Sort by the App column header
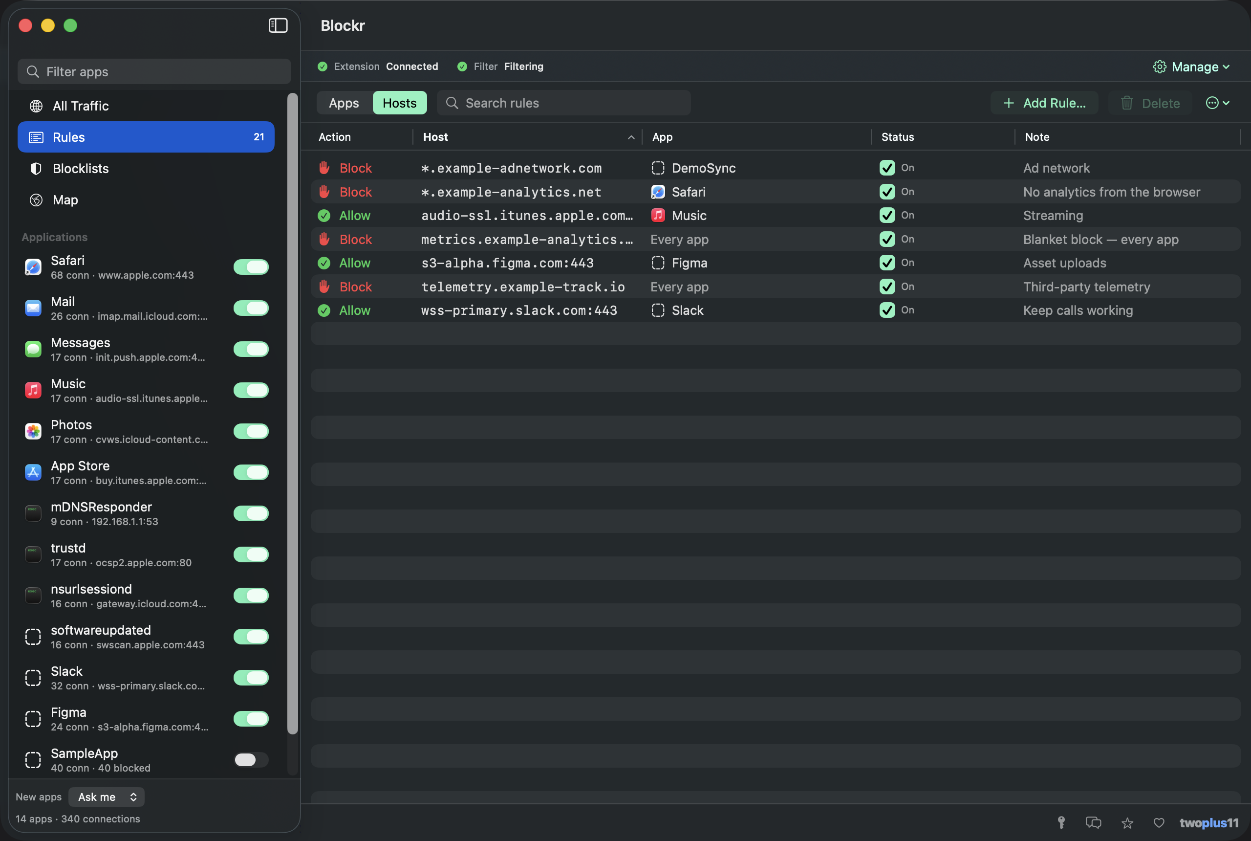This screenshot has height=841, width=1251. [x=756, y=137]
